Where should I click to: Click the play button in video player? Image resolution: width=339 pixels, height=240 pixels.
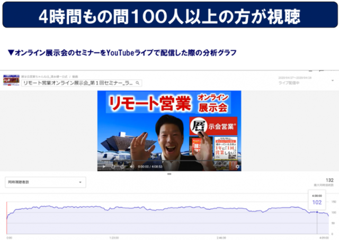tap(104, 167)
